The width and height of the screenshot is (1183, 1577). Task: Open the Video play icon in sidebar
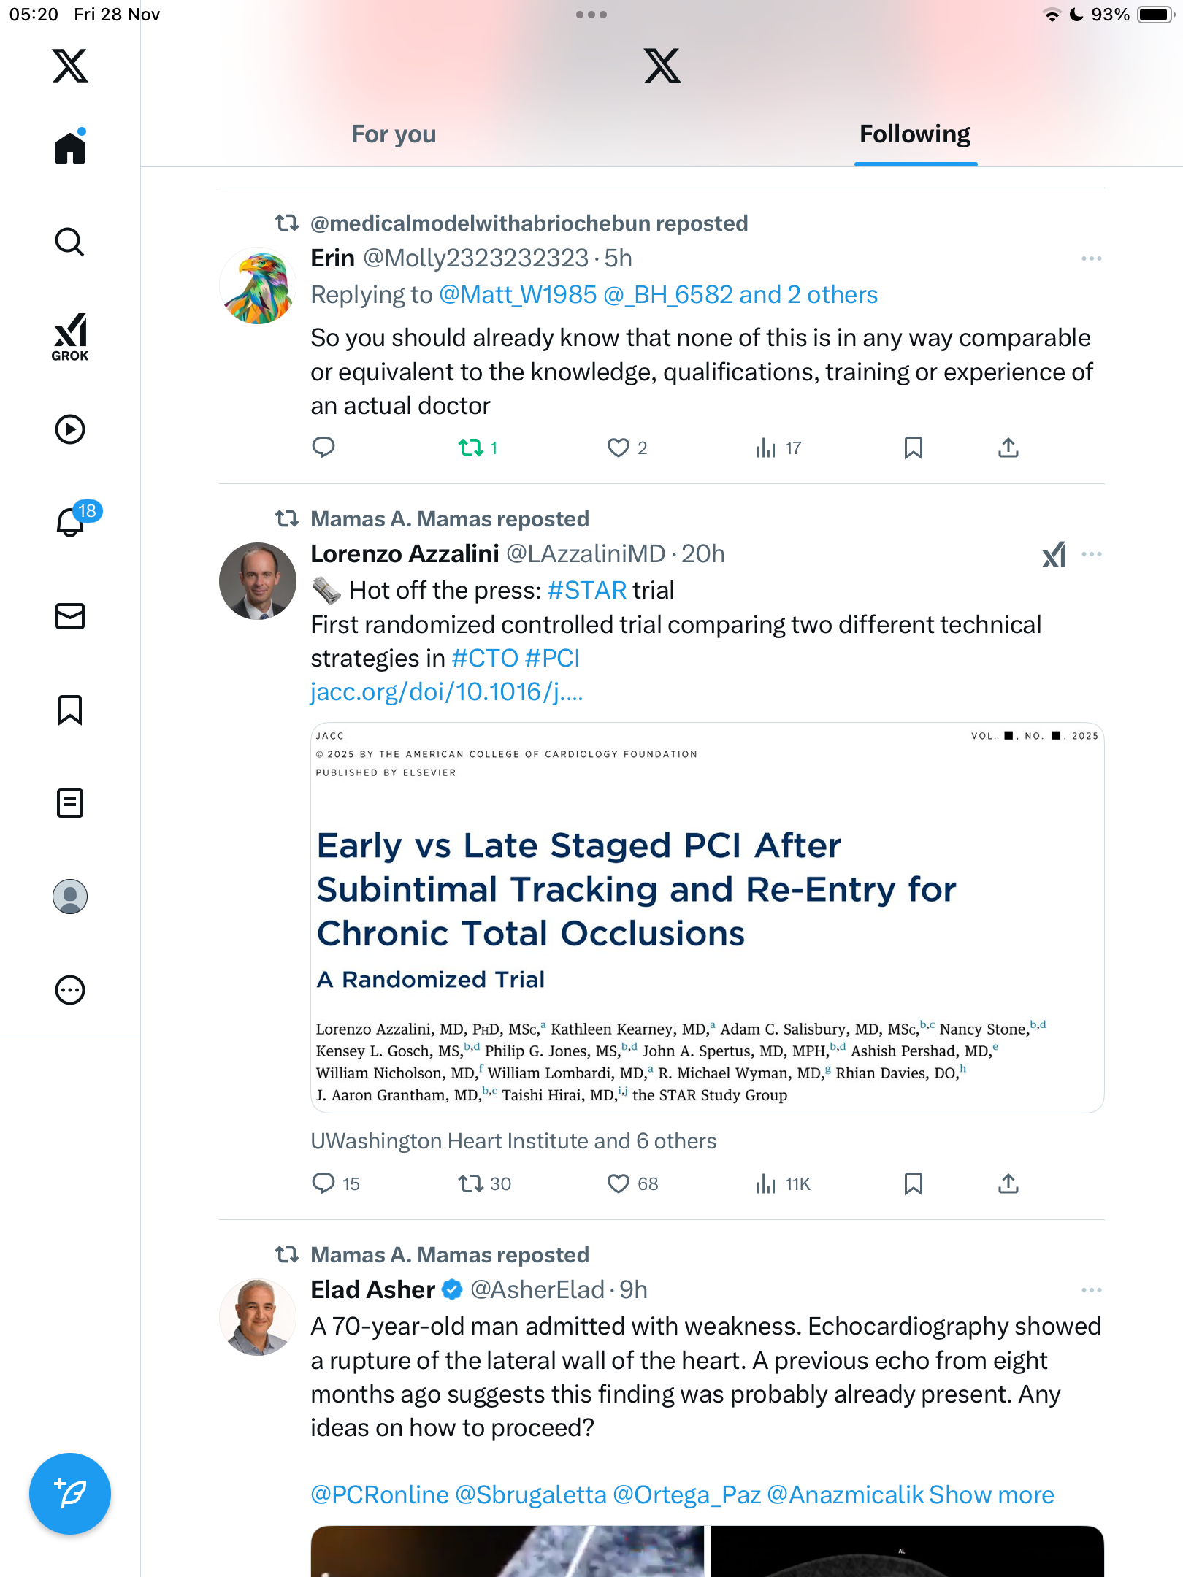(x=70, y=429)
